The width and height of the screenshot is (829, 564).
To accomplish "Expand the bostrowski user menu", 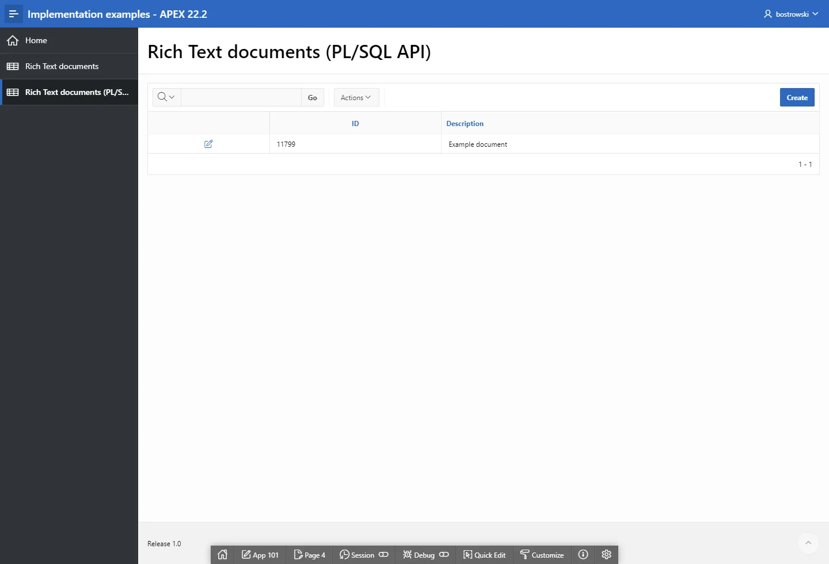I will [791, 14].
